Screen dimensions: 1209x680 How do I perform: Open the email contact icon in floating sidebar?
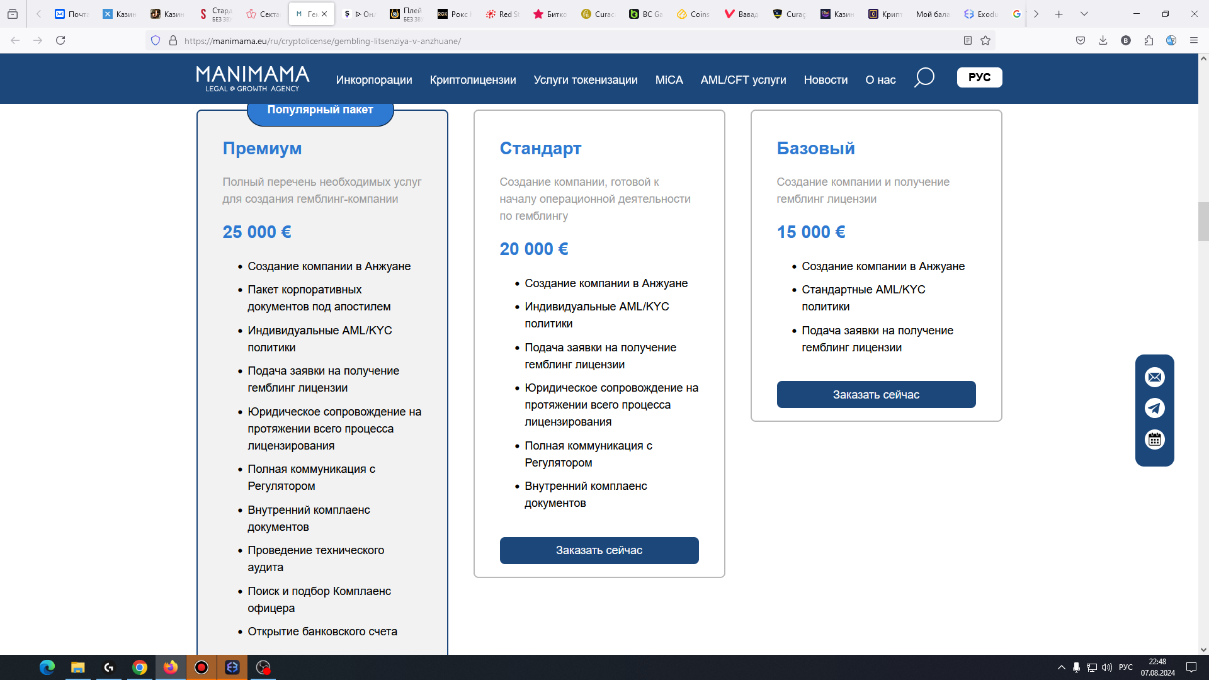pos(1154,377)
